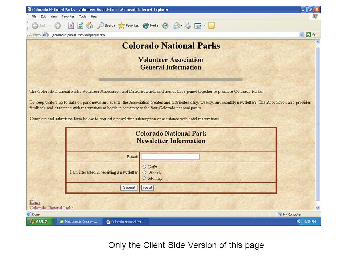Open the Favorites pane star button
The height and width of the screenshot is (261, 349).
click(x=128, y=26)
